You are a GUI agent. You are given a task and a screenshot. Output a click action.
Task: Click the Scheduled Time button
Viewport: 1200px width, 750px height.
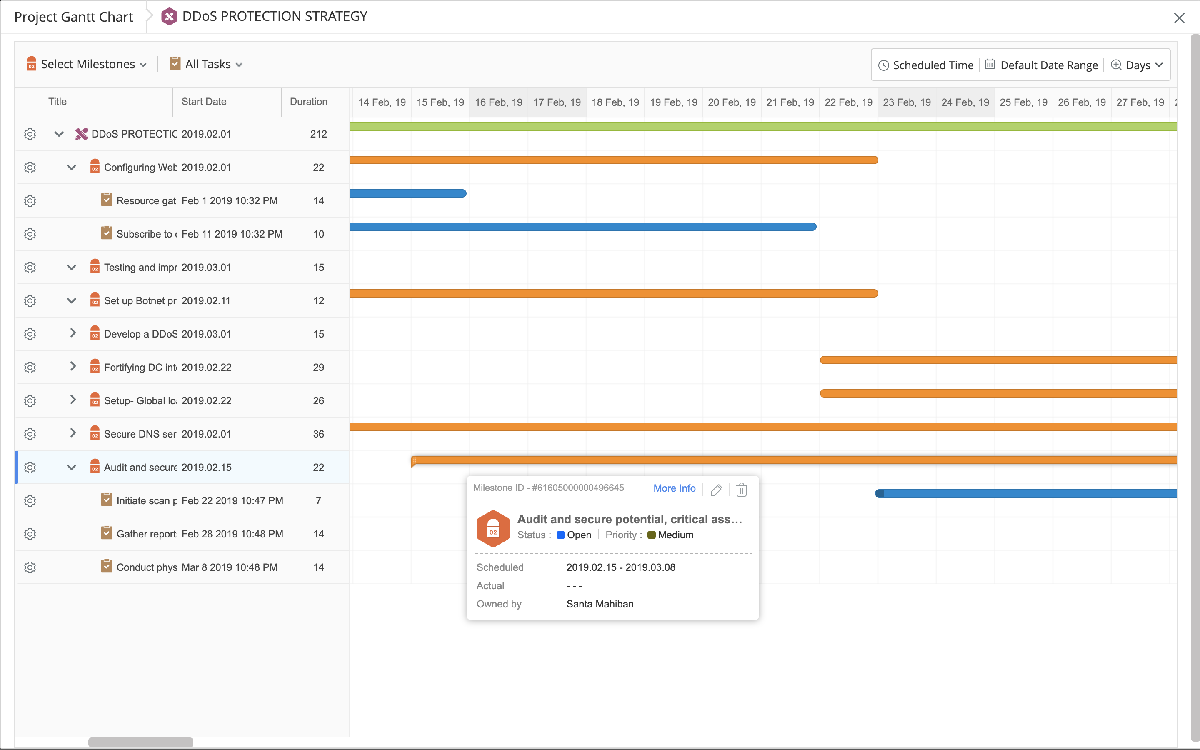tap(926, 65)
